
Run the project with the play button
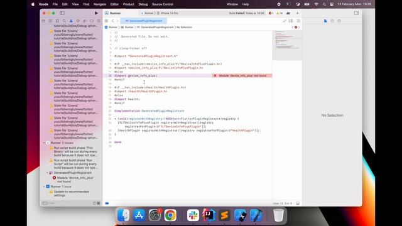coord(96,13)
